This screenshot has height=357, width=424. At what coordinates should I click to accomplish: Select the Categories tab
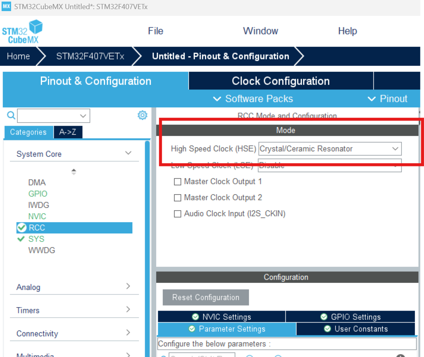29,132
